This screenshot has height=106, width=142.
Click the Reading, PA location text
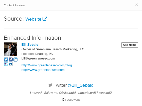coord(44,54)
